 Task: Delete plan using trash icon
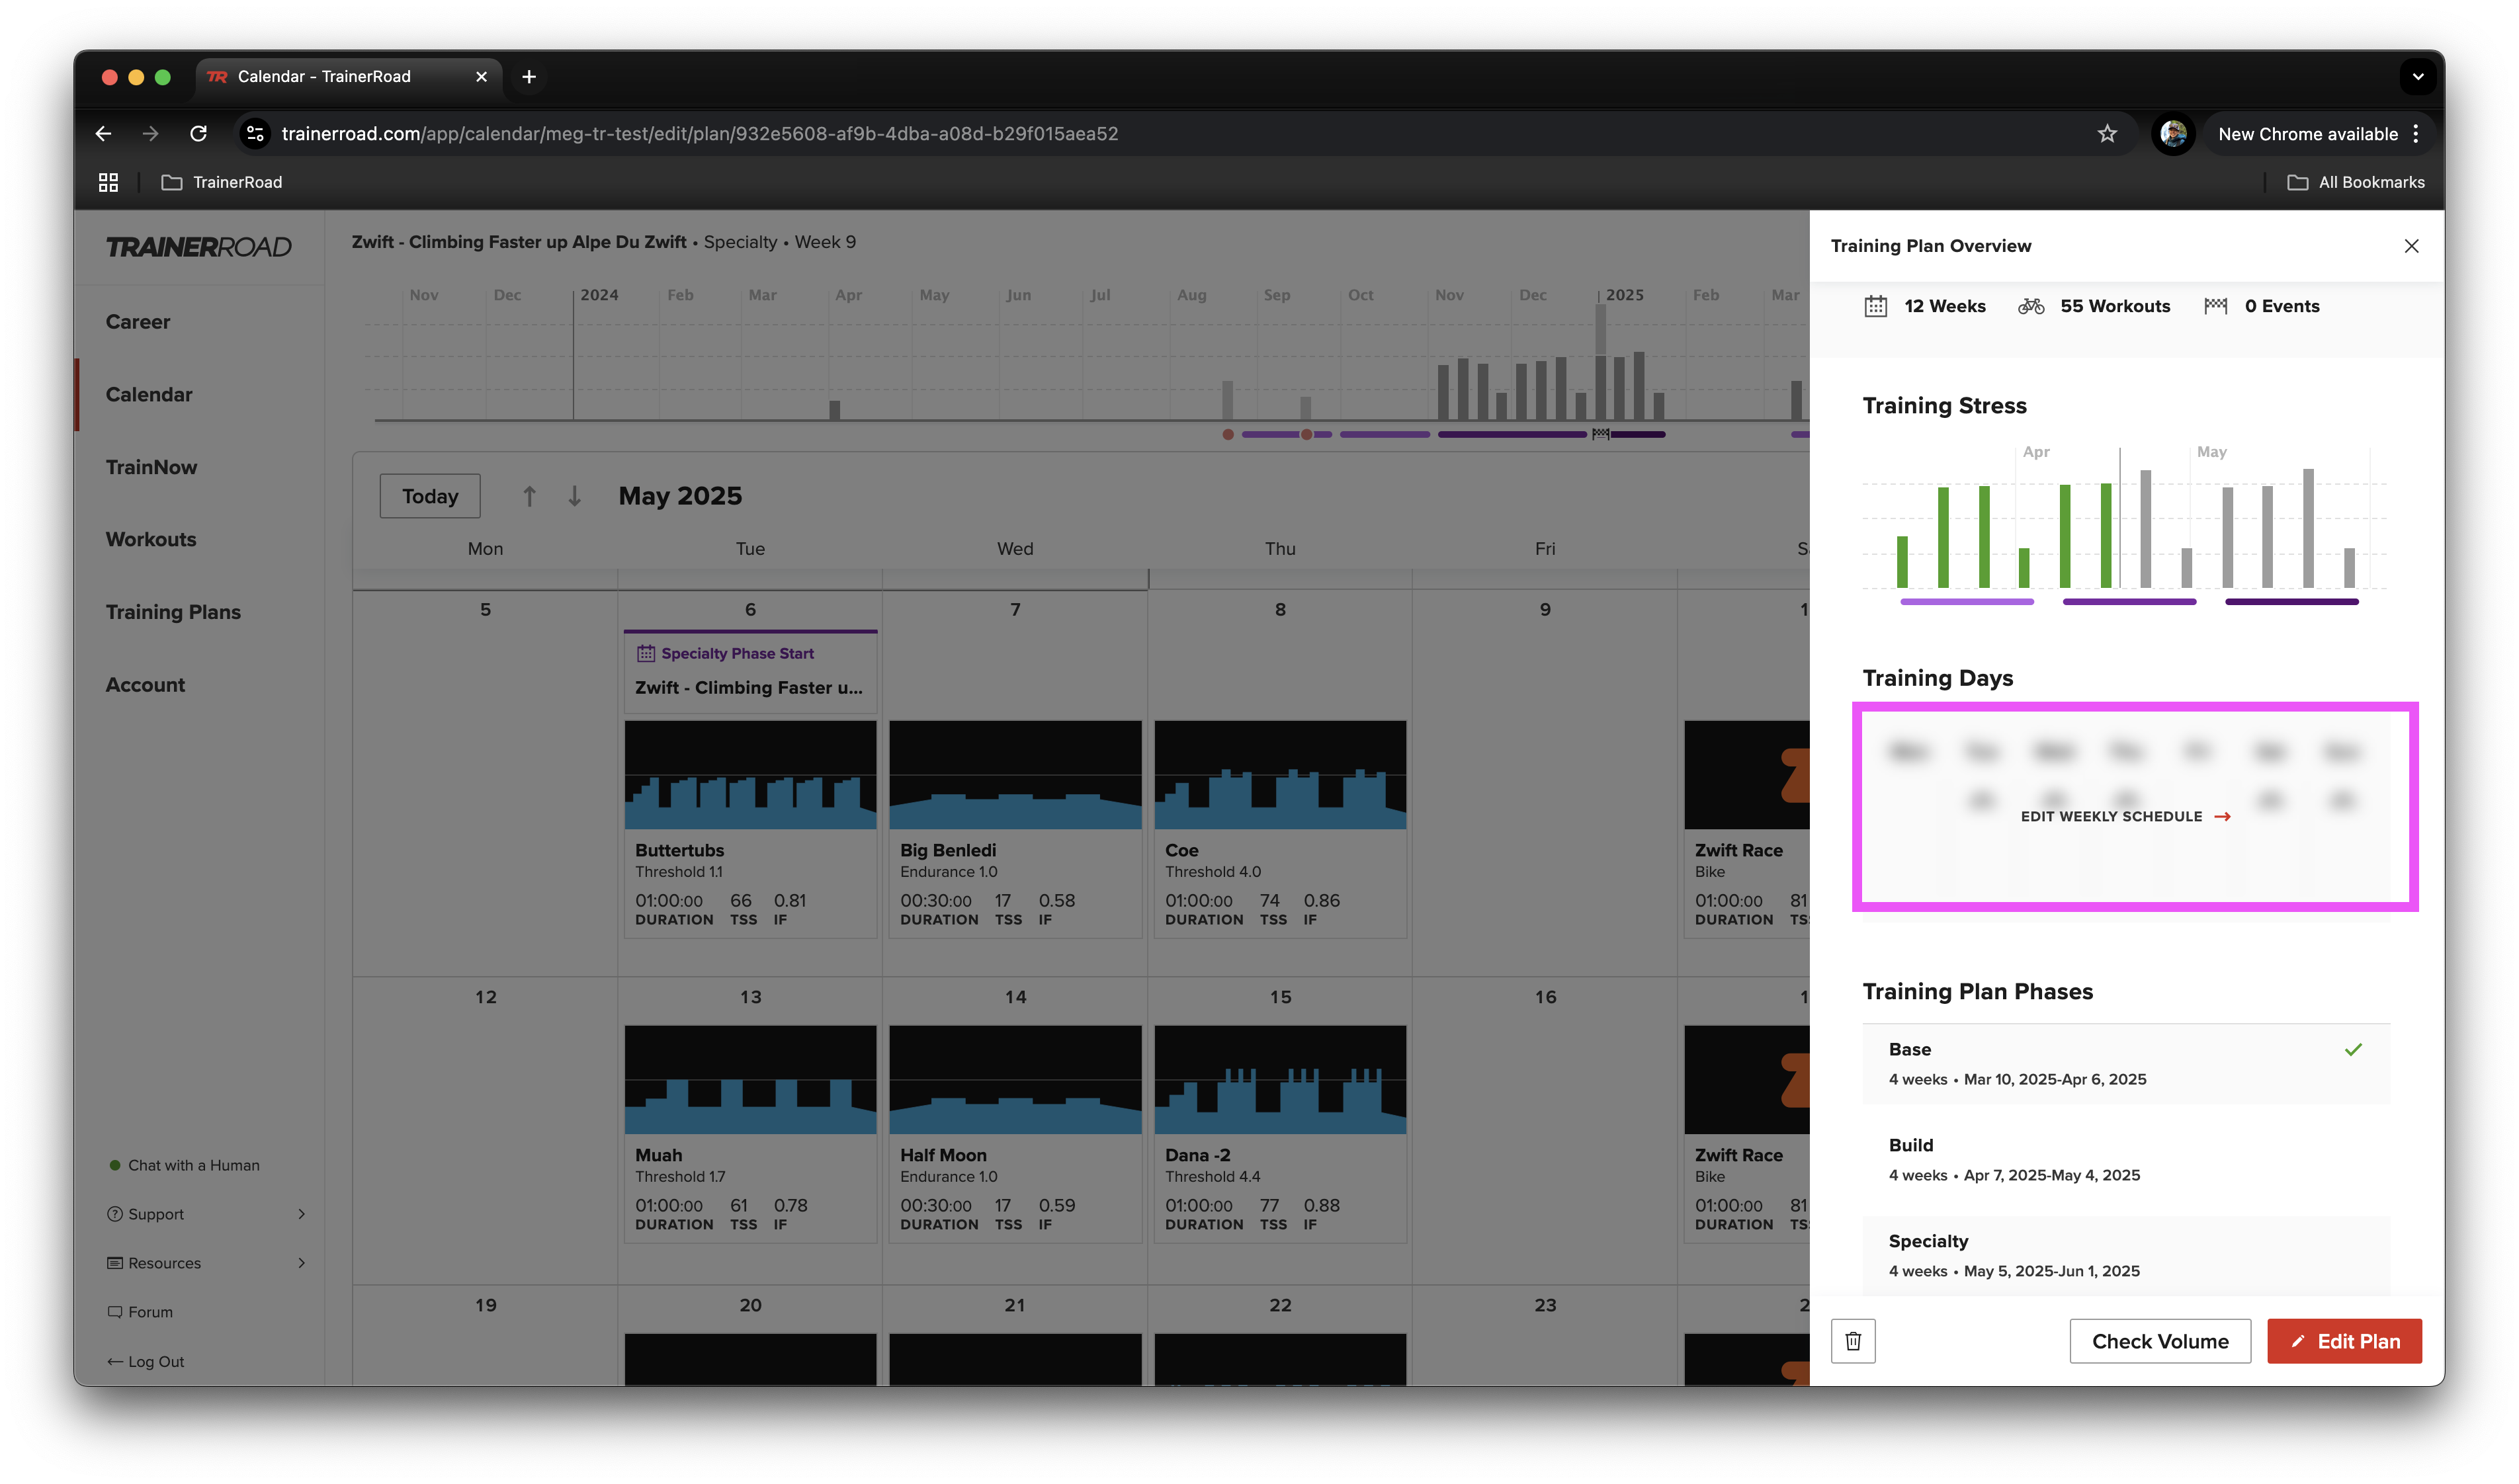[x=1852, y=1341]
